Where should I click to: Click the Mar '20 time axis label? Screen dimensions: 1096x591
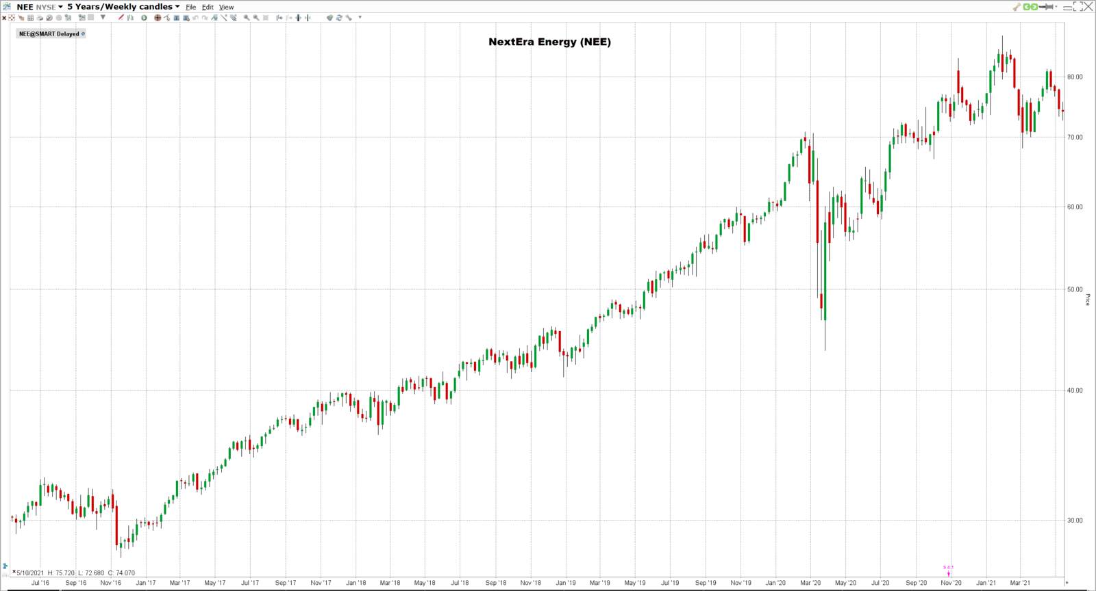coord(810,583)
